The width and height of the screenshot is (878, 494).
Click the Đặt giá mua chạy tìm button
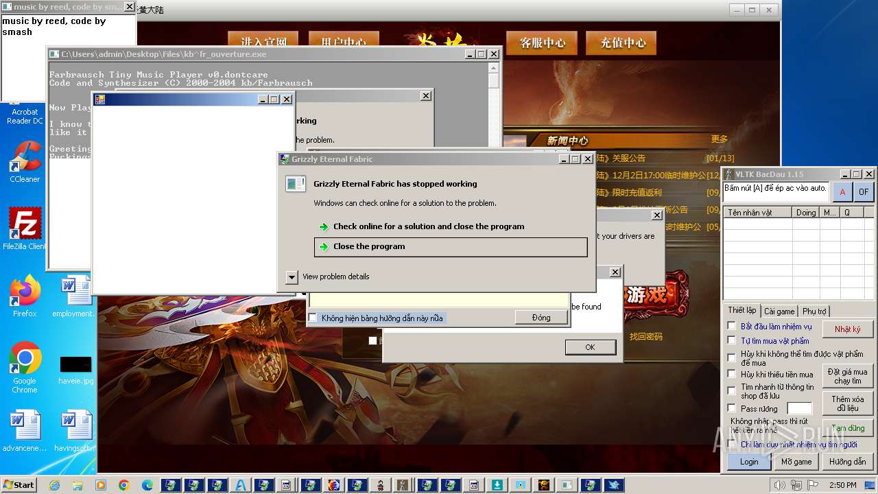coord(848,376)
